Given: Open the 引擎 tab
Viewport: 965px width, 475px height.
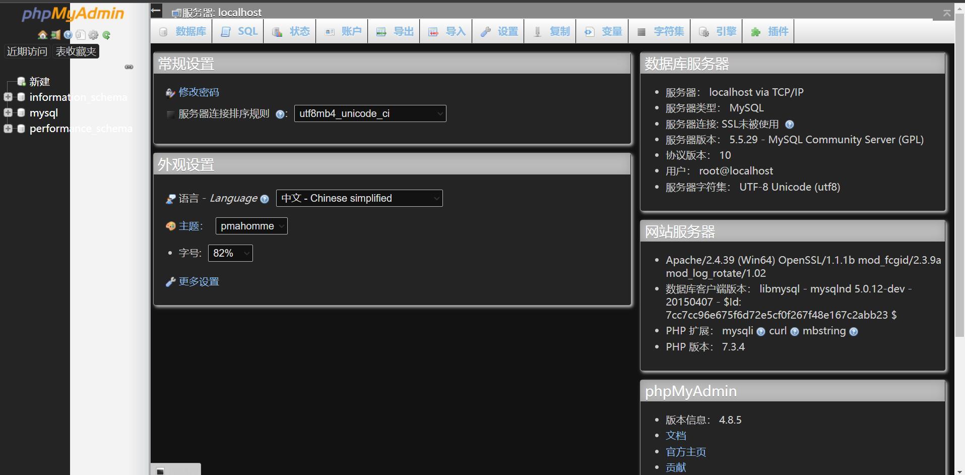Looking at the screenshot, I should coord(717,31).
